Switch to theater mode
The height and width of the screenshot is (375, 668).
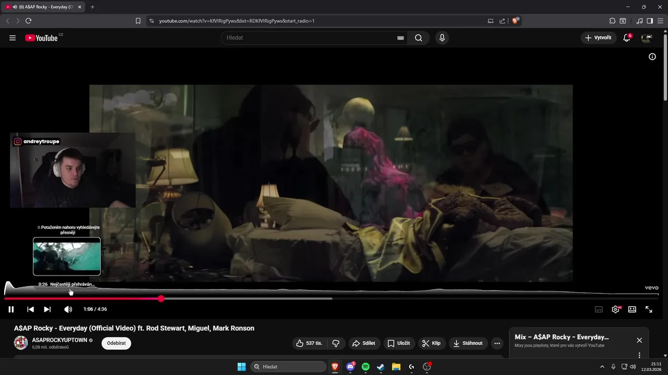pos(632,309)
